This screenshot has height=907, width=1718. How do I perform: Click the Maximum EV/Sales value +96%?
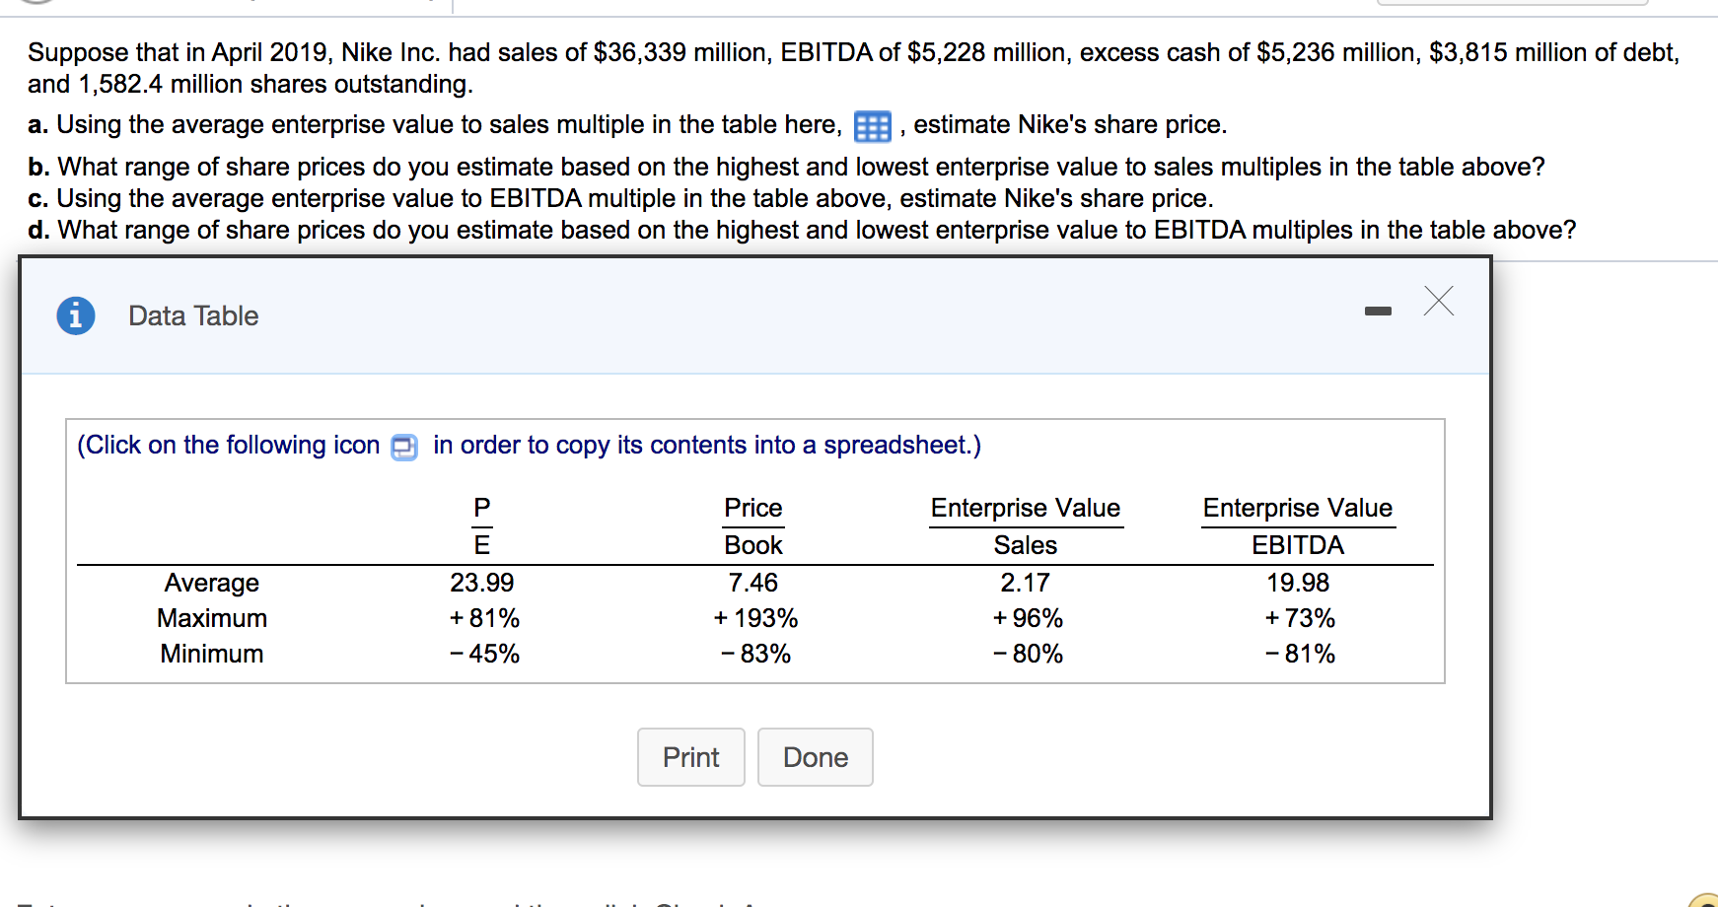(x=1028, y=618)
